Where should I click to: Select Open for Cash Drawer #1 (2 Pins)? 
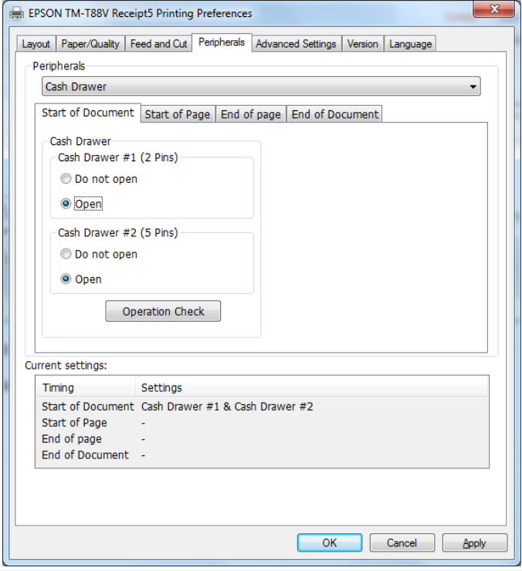(82, 204)
